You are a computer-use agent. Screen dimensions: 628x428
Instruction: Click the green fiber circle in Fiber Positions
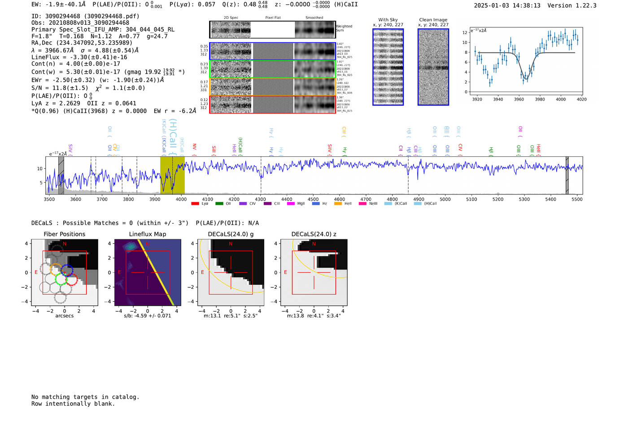[61, 279]
